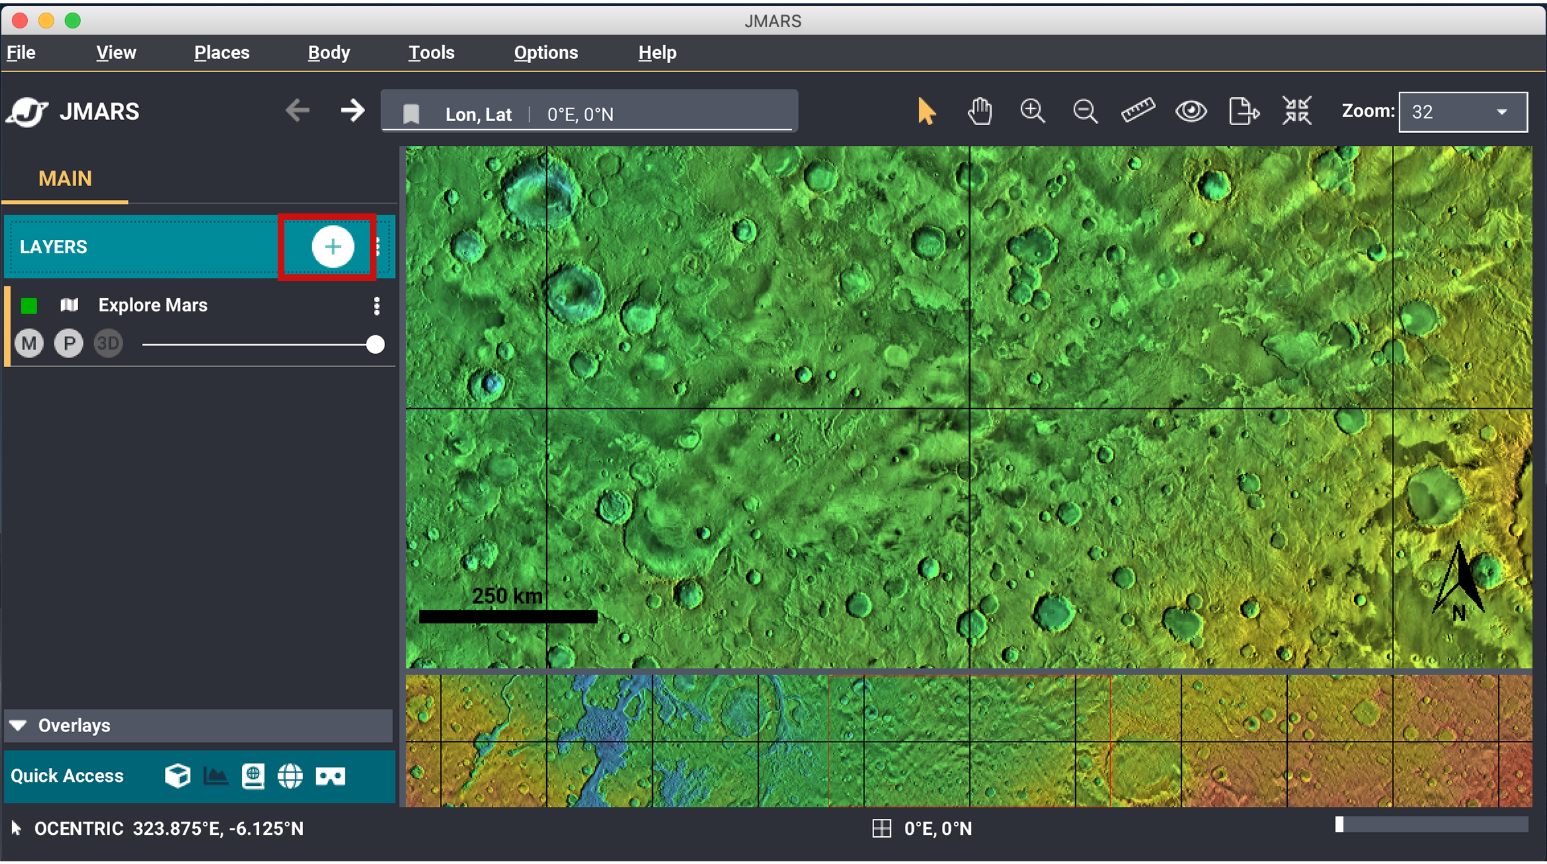Click the 0°E, 0°N status bar readout
1547x864 pixels.
pyautogui.click(x=938, y=828)
